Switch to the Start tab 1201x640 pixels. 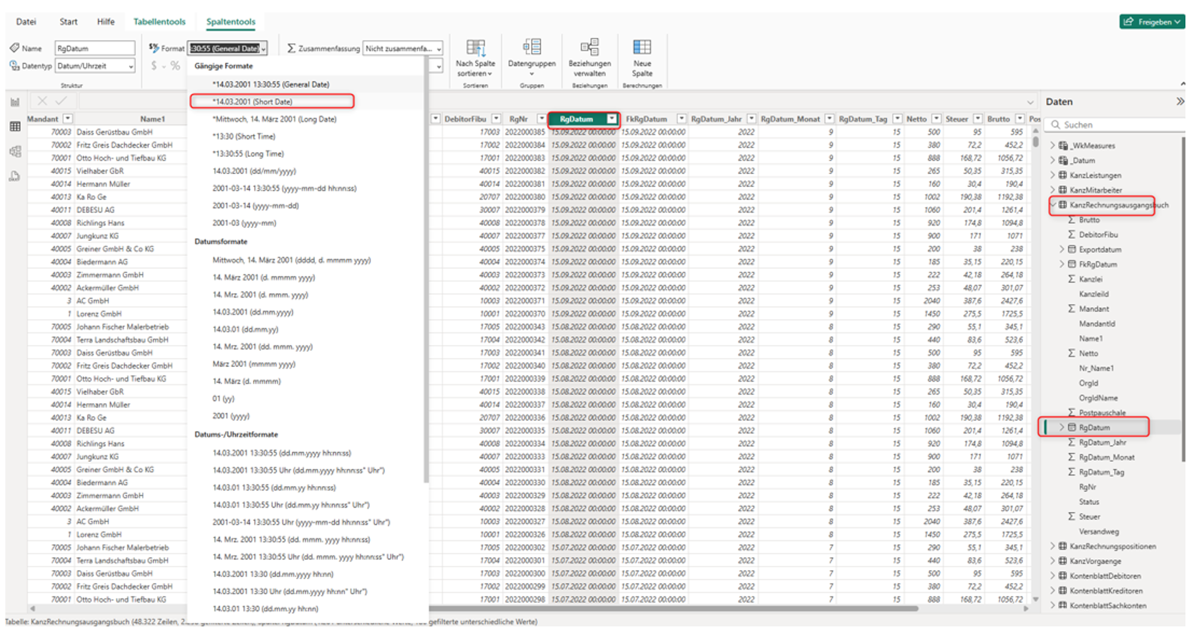(x=68, y=21)
